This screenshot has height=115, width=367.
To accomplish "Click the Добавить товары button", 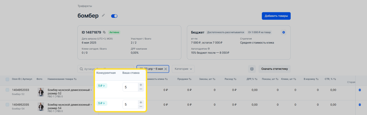I will [276, 16].
